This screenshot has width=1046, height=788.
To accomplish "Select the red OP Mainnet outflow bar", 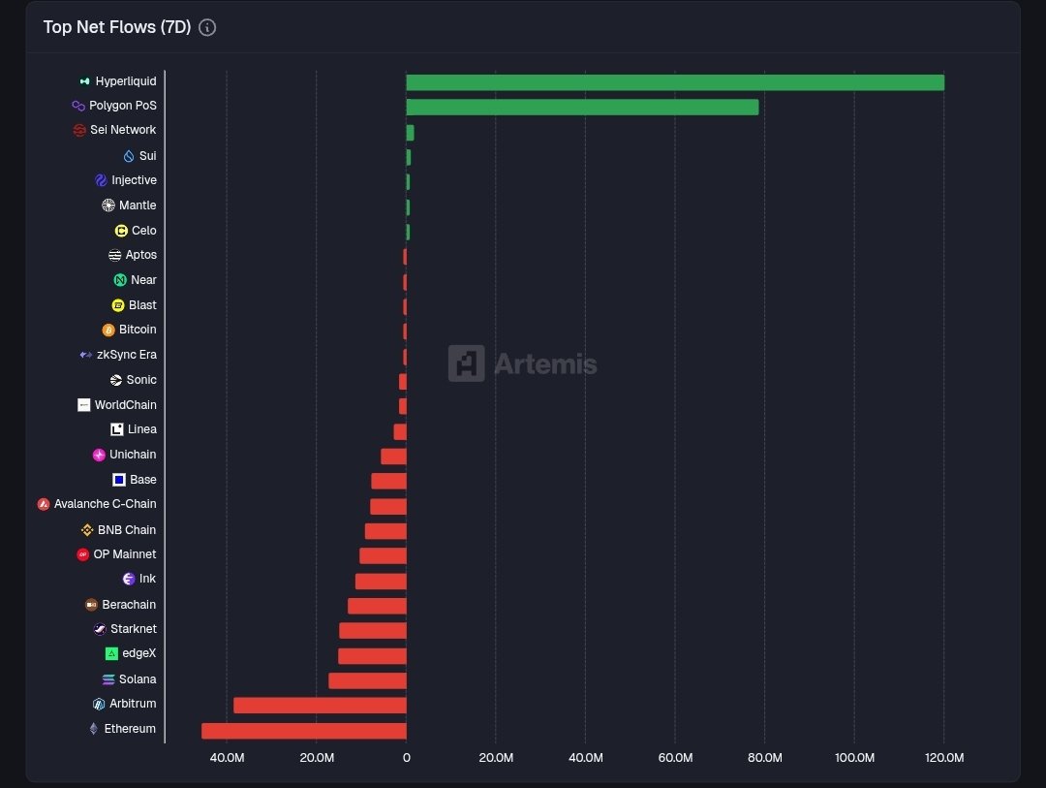I will point(383,555).
